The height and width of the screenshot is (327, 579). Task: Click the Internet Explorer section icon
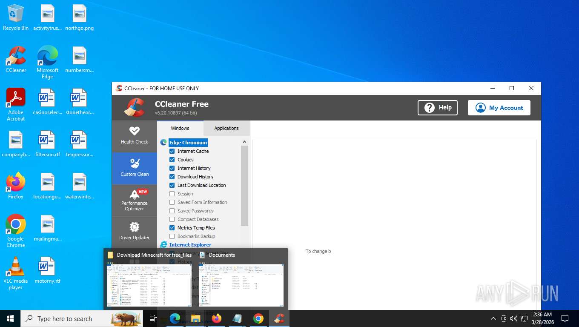[163, 245]
